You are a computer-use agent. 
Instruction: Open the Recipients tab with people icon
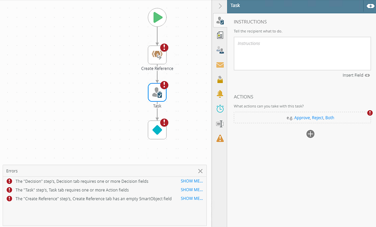click(x=220, y=50)
